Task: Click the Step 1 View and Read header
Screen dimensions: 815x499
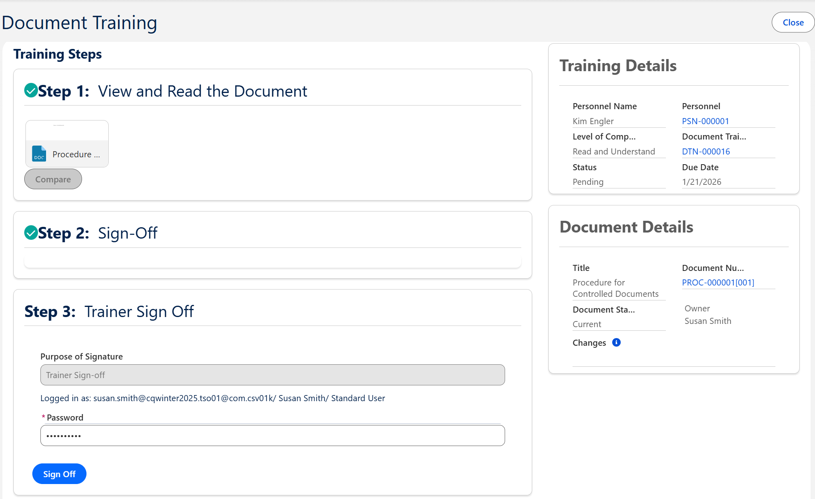Action: pyautogui.click(x=202, y=91)
